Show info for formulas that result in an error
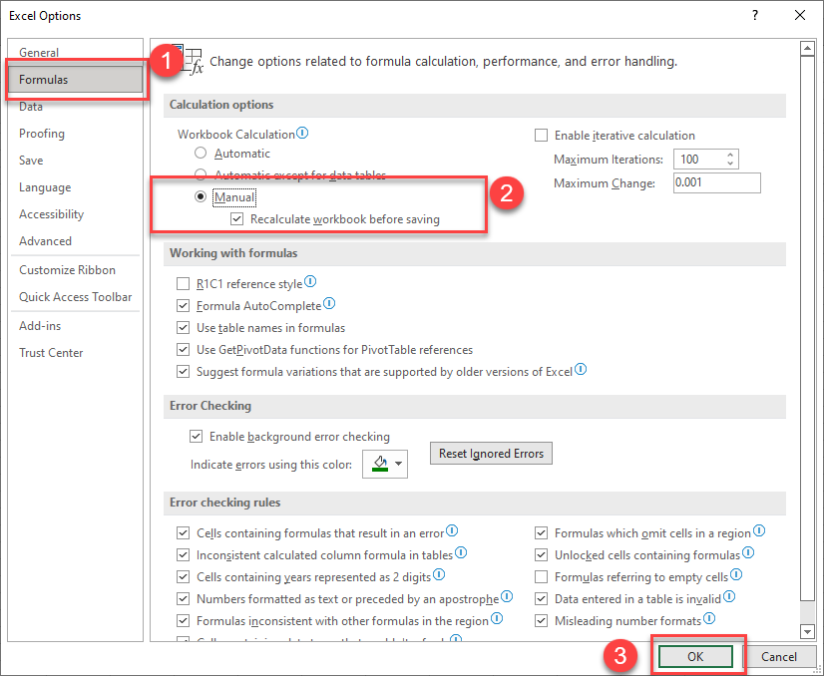The width and height of the screenshot is (824, 676). (x=452, y=531)
